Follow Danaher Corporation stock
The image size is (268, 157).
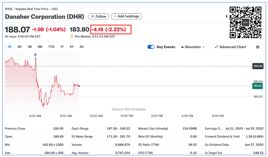click(99, 17)
